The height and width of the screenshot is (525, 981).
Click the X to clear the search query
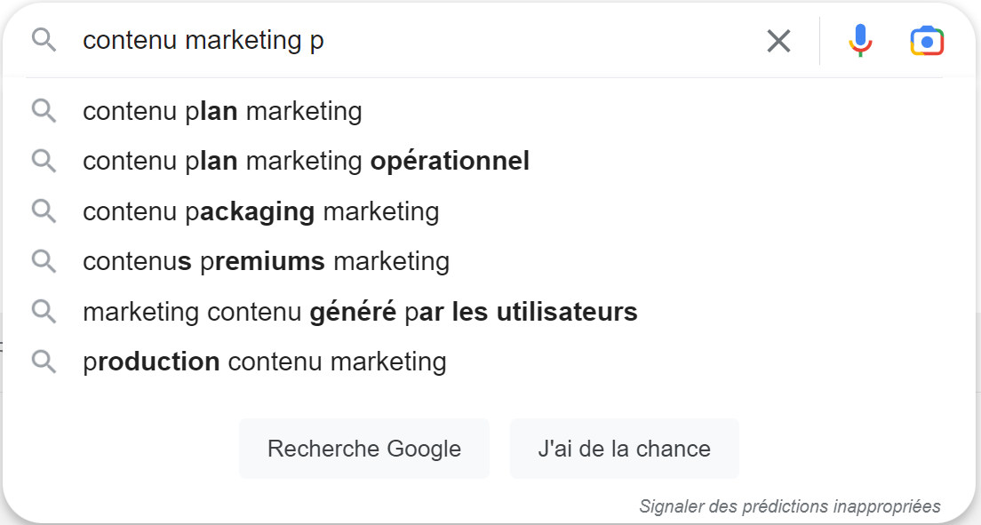[778, 40]
